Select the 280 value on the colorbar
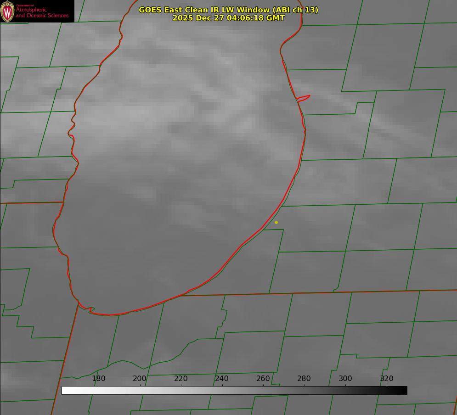The width and height of the screenshot is (457, 415). click(304, 378)
